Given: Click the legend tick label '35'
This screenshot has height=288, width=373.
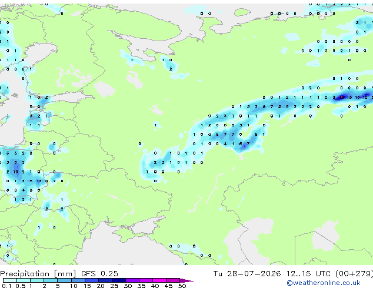Looking at the screenshot, I should pos(141,286).
